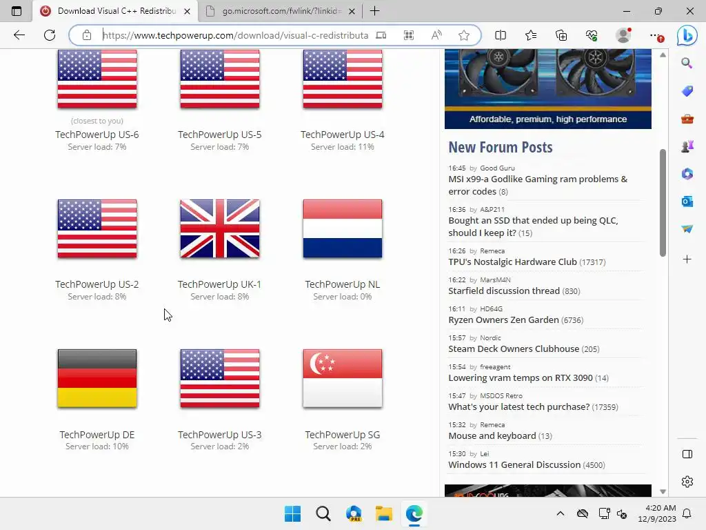Open Ryzen Owners Zen Garden thread
This screenshot has width=706, height=530.
pos(503,320)
